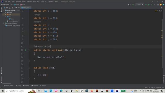Image resolution: width=165 pixels, height=93 pixels.
Task: Go to next highlighted error arrow
Action: pyautogui.click(x=161, y=11)
